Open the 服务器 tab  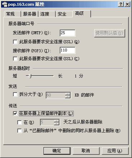[29, 14]
